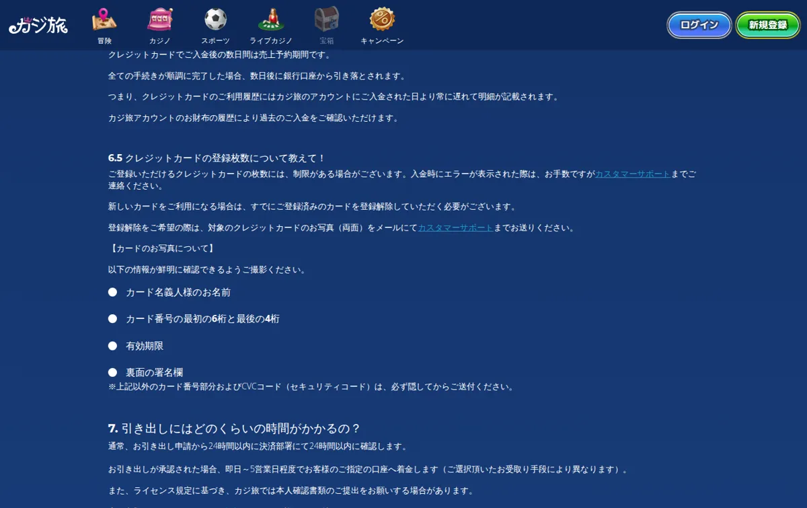Click the sentence starting 通常、お引き出し申請から24時間以内

(258, 446)
